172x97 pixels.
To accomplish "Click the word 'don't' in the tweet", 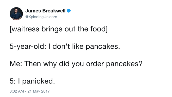I will (61, 47).
